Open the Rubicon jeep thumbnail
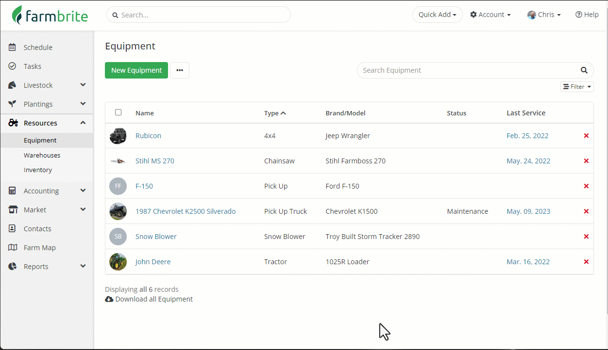608x350 pixels. tap(118, 136)
